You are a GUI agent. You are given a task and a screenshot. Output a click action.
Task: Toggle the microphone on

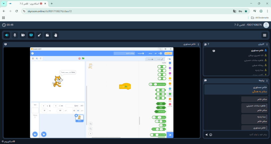tap(15, 35)
